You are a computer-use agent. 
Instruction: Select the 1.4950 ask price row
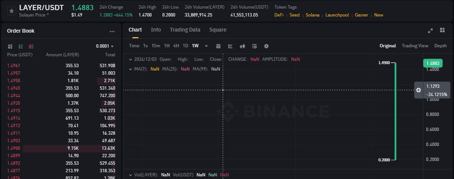coord(61,81)
